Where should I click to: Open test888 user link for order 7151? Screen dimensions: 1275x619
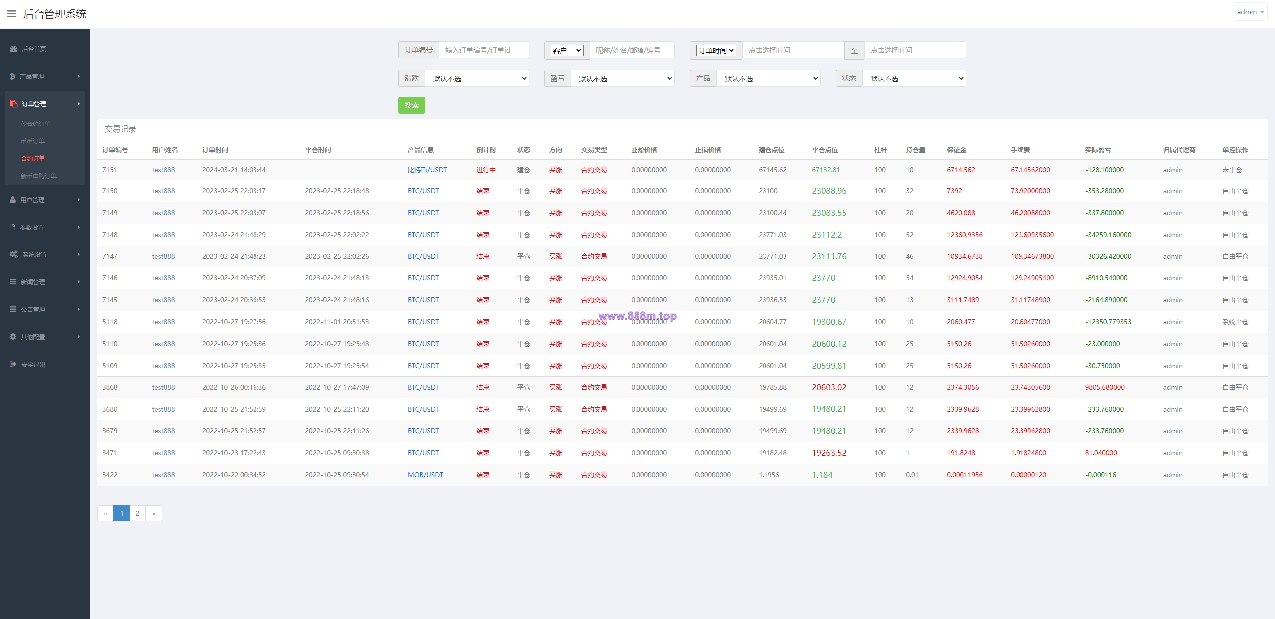[x=163, y=170]
